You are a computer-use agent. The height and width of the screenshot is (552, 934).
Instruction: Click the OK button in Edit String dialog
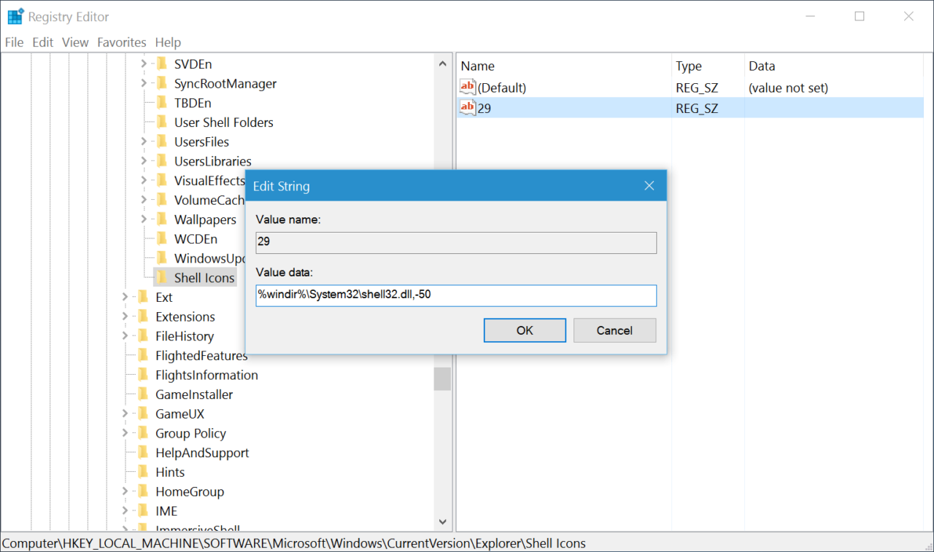click(525, 330)
